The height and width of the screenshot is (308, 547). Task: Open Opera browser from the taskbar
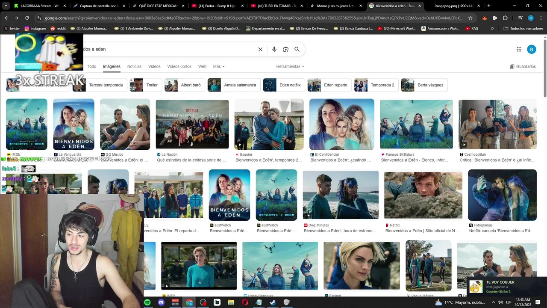pyautogui.click(x=245, y=302)
